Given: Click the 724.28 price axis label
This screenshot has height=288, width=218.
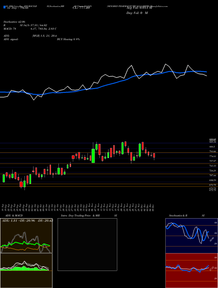Looking at the screenshot, I should [212, 171].
